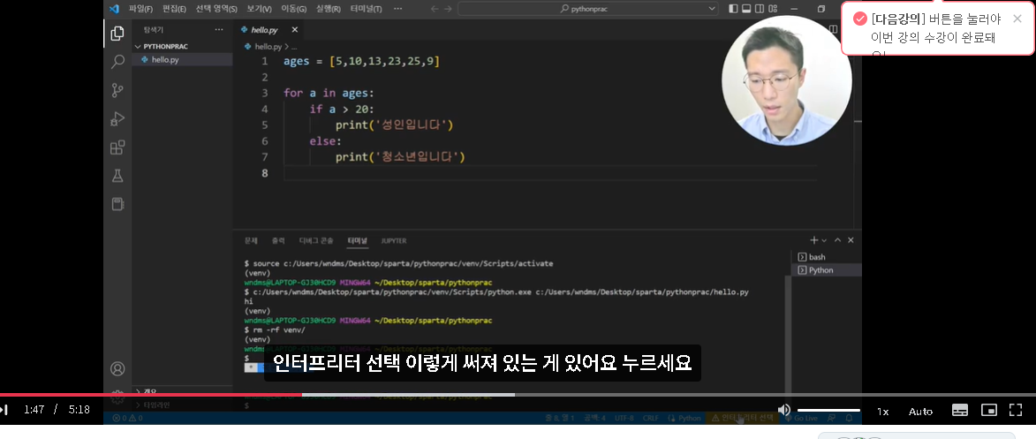Screen dimensions: 1036x439
Task: Open the 이동(G) menu
Action: pos(293,9)
